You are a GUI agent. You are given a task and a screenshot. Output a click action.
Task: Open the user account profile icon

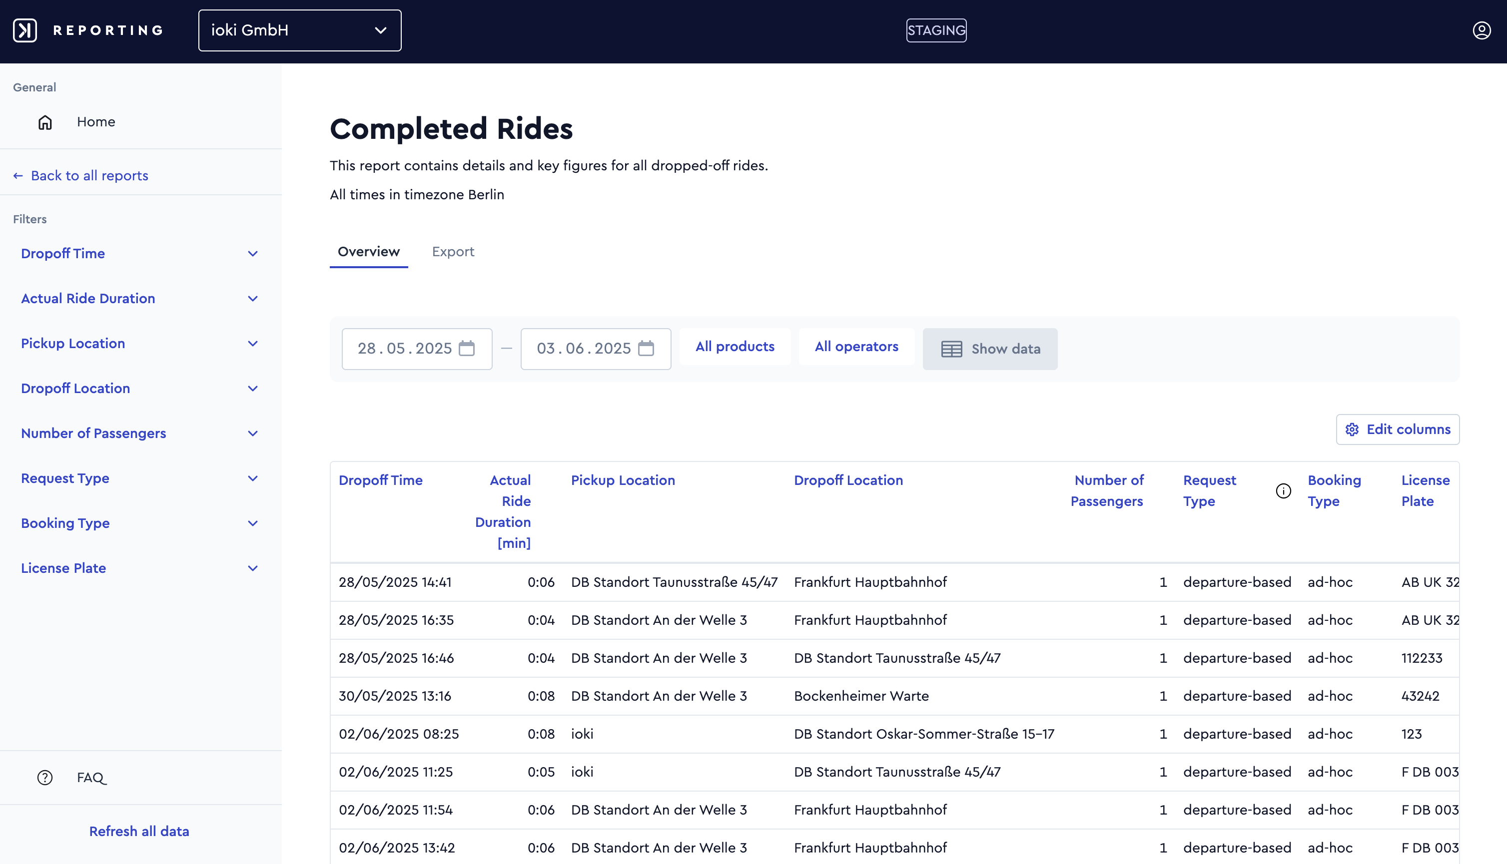(1482, 30)
